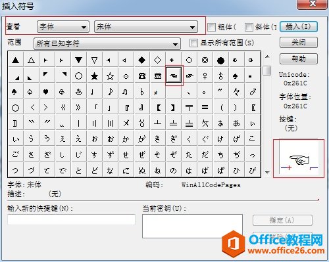Click the 当前密钥(U) list box
This screenshot has width=329, height=262.
(192, 226)
